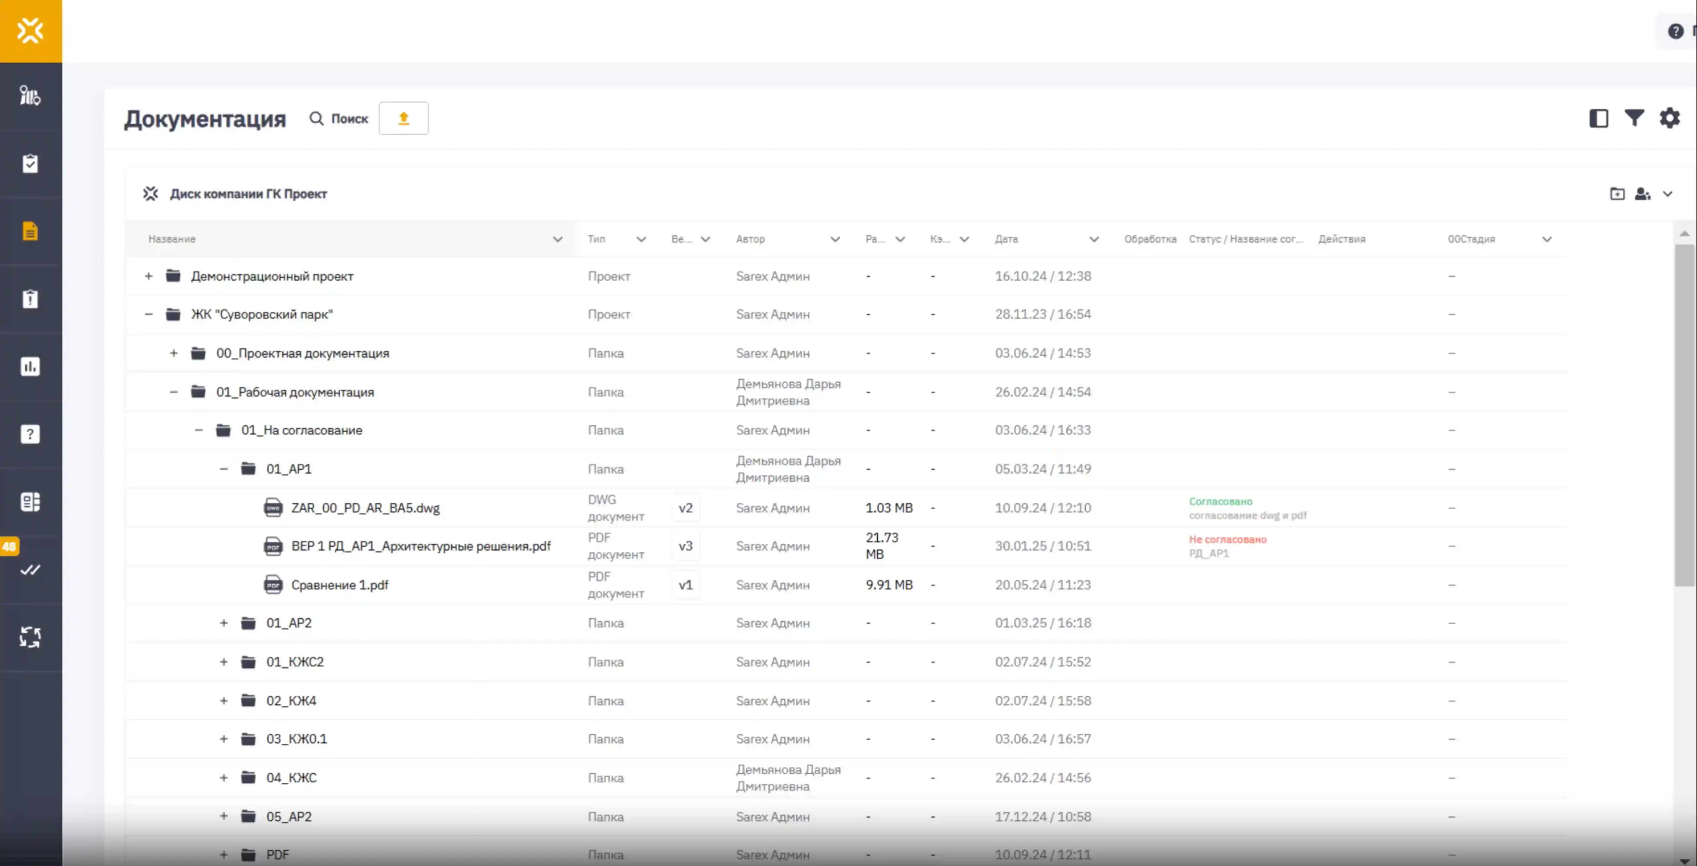Open the manage users icon
This screenshot has height=866, width=1697.
tap(1642, 194)
